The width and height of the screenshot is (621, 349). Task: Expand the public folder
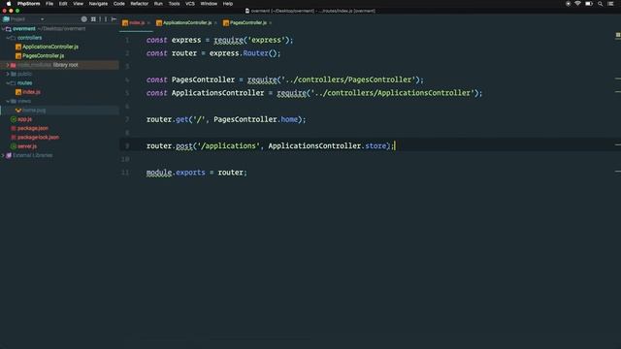click(x=8, y=74)
